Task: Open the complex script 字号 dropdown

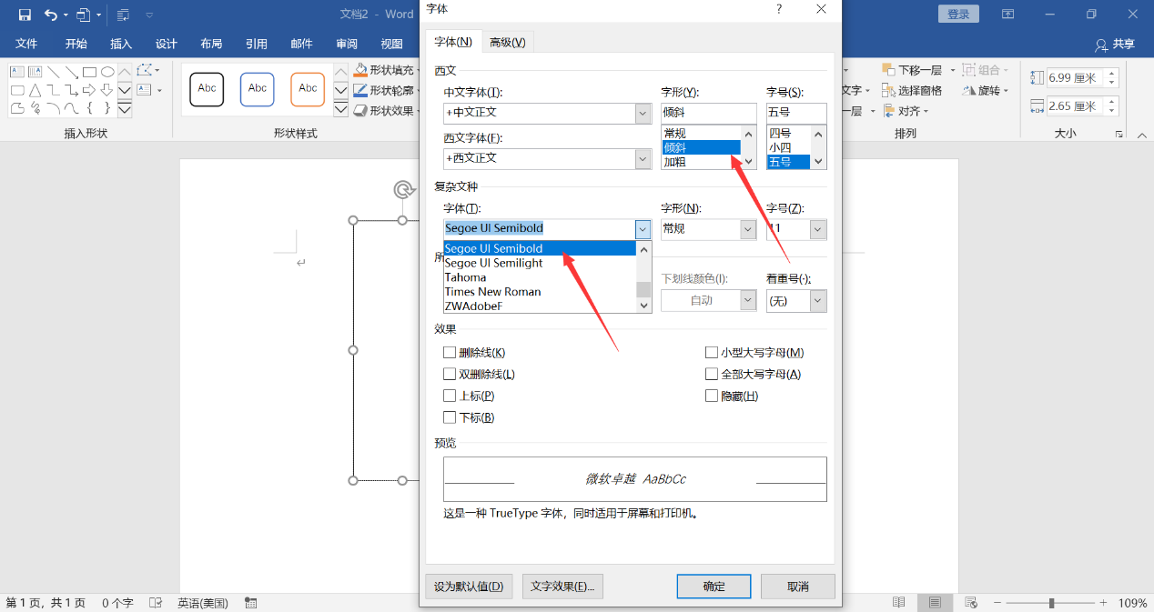Action: point(818,229)
